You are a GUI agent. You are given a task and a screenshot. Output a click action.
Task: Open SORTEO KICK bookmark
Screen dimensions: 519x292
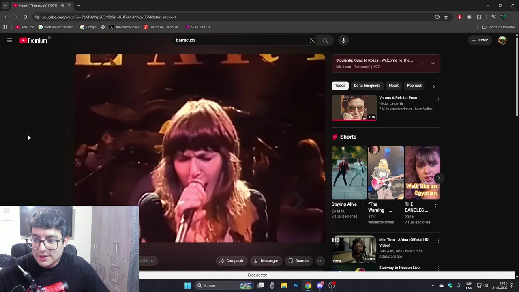(198, 27)
